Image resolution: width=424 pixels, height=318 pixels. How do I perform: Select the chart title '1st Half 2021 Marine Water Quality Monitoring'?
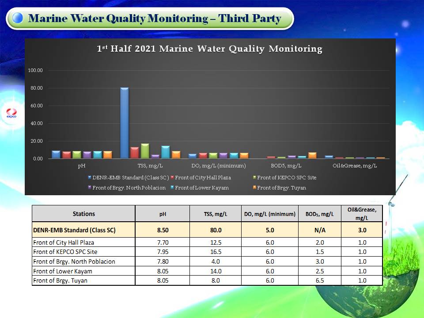[x=209, y=49]
